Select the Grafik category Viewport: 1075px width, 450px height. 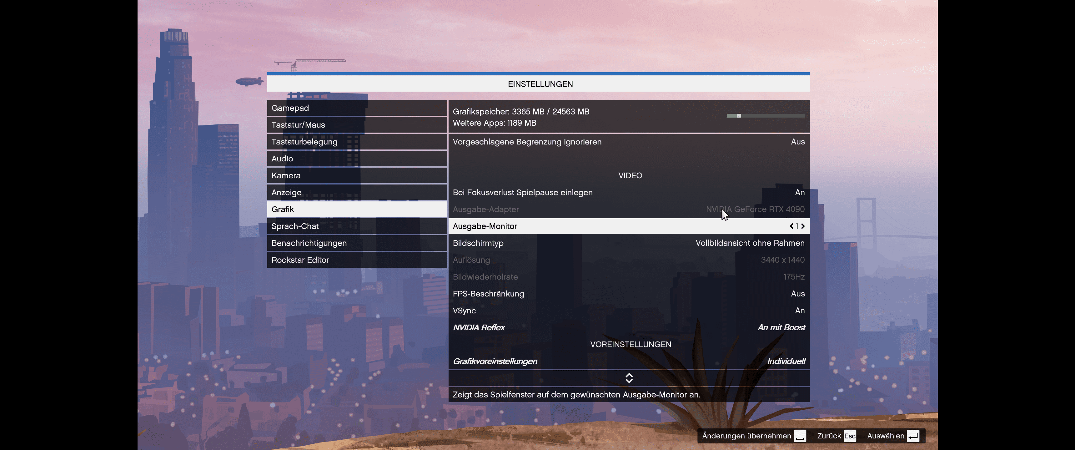pos(357,210)
